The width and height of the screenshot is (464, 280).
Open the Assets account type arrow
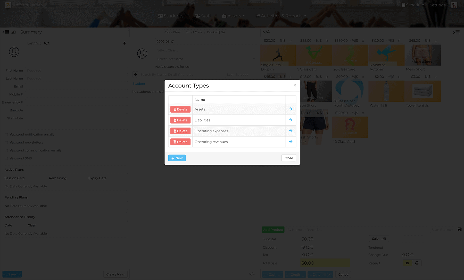(x=291, y=109)
